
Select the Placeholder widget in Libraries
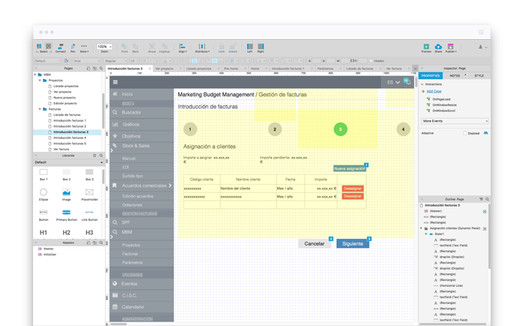pyautogui.click(x=89, y=195)
